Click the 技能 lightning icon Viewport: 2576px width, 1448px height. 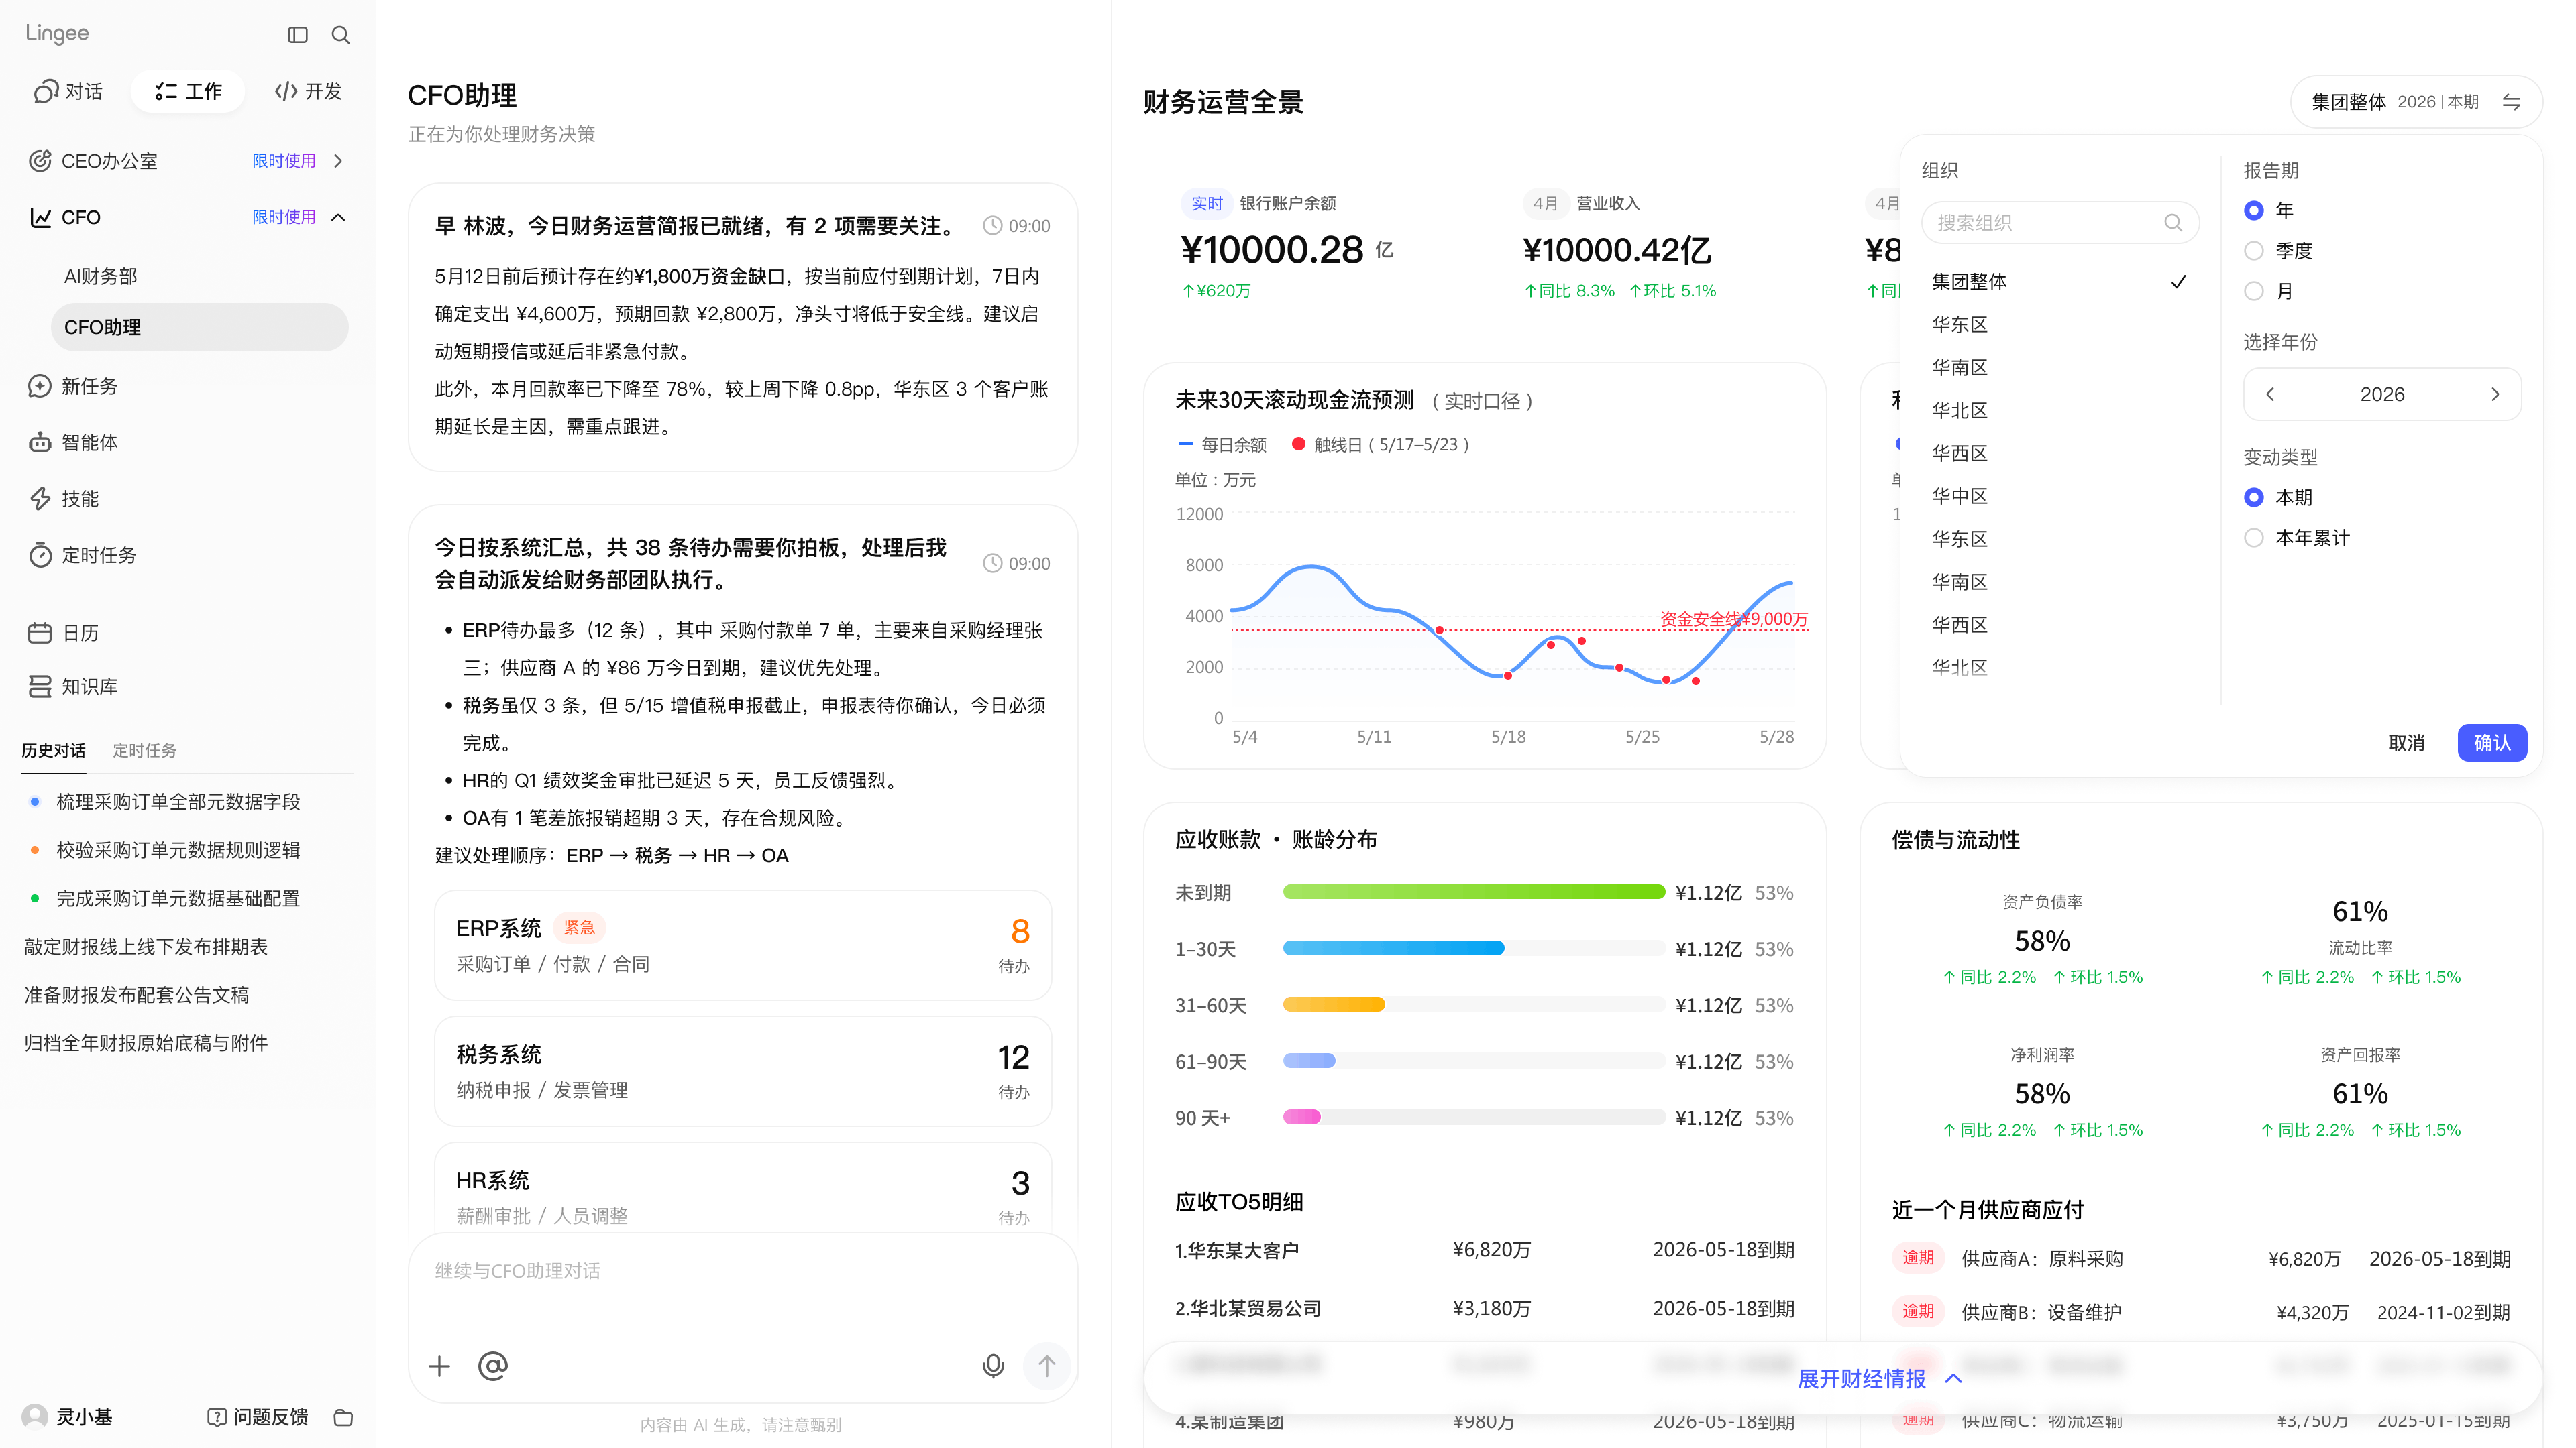click(39, 499)
